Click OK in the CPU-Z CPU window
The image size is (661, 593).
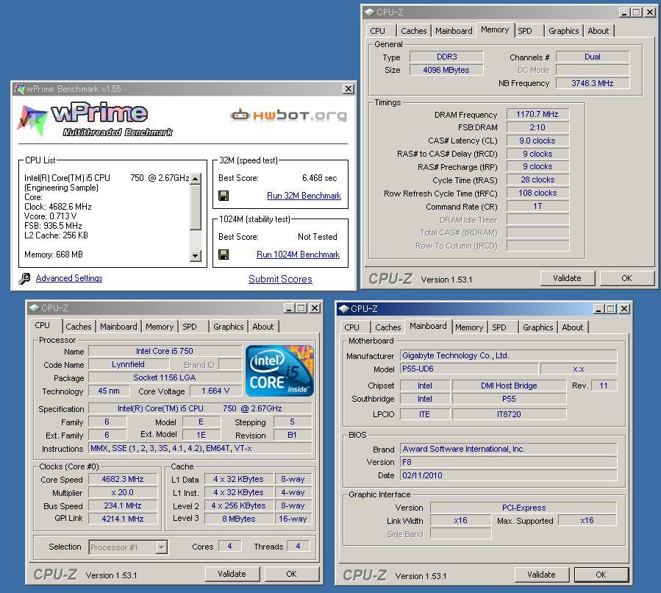pyautogui.click(x=291, y=574)
